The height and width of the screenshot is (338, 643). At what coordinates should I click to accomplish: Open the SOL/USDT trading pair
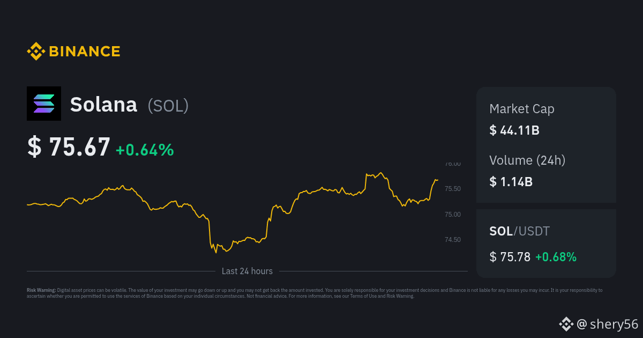coord(519,231)
